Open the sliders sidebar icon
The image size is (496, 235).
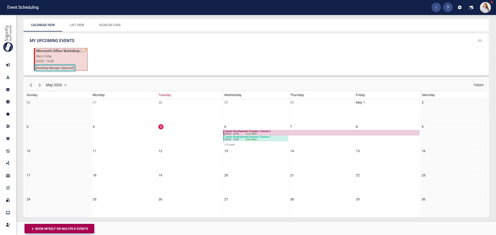coord(8,126)
